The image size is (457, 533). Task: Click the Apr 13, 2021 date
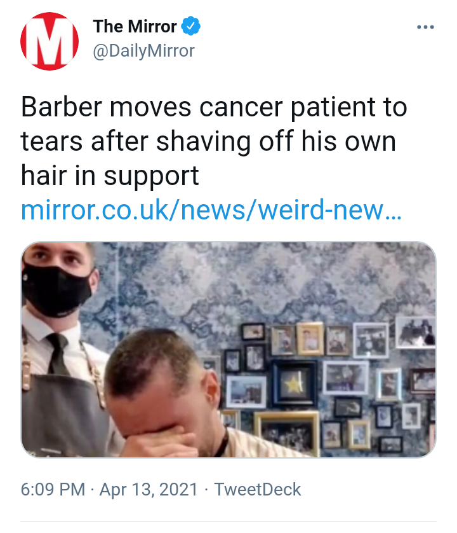[149, 490]
